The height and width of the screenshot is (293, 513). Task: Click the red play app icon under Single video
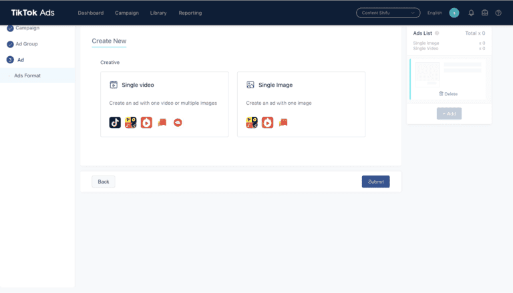pos(146,122)
